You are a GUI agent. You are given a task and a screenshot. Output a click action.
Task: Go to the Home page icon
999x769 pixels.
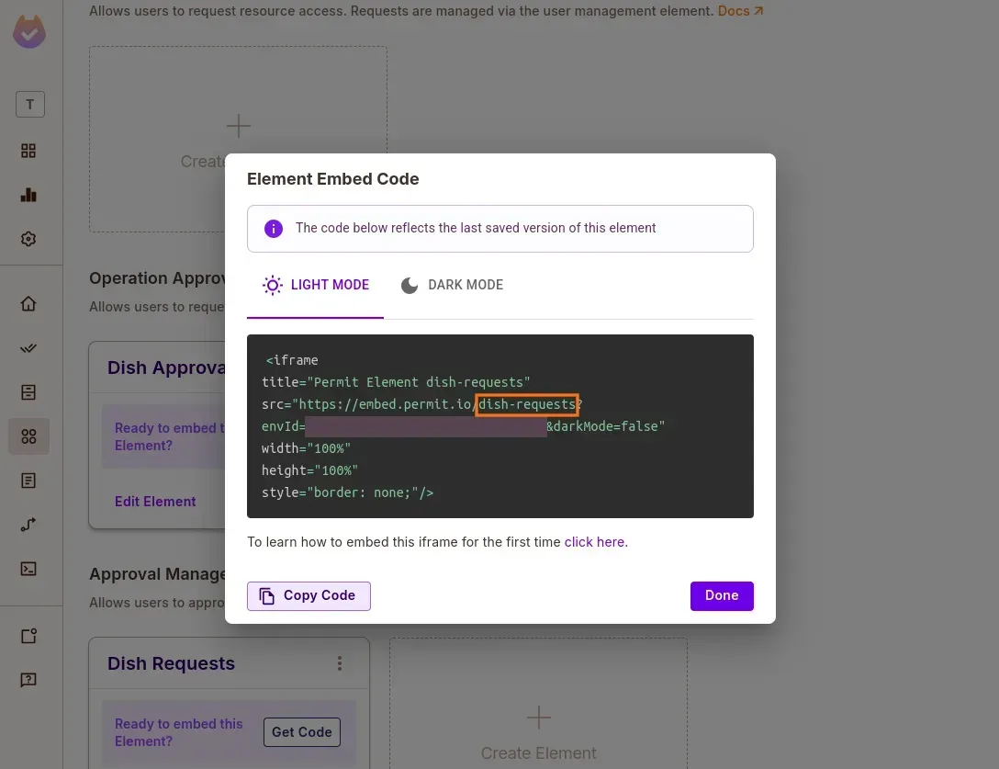(x=28, y=304)
